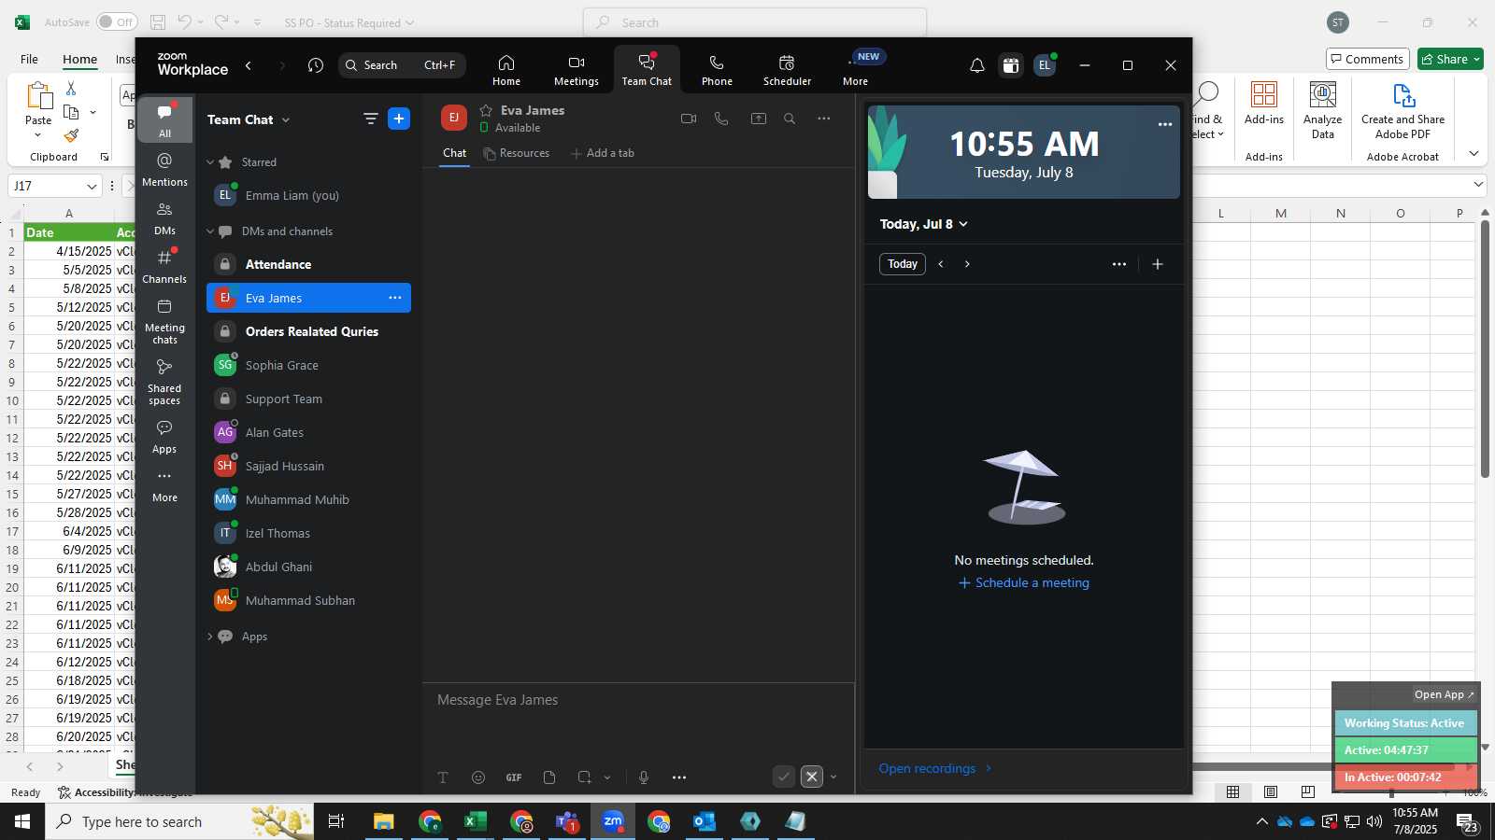
Task: Switch to Zoom Phone tab
Action: [x=717, y=70]
